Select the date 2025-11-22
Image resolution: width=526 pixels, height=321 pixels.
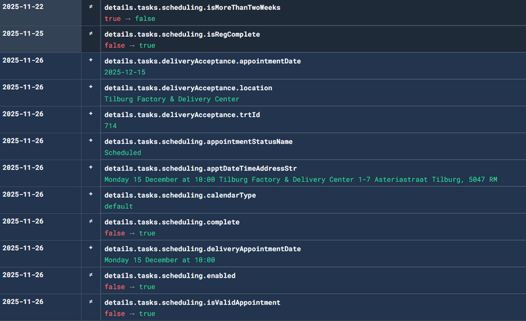pos(23,7)
